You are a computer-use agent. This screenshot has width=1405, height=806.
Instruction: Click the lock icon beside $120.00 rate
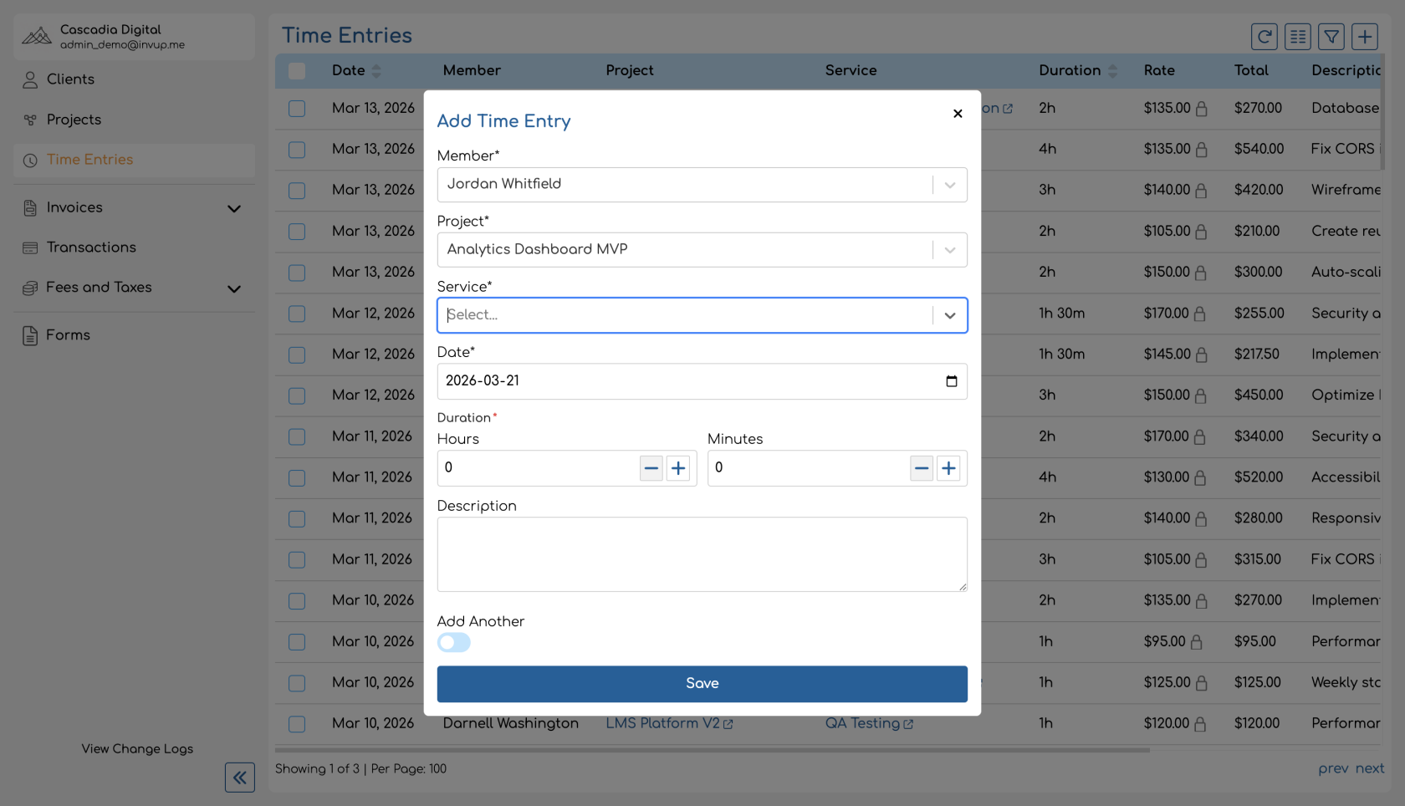[x=1200, y=724]
